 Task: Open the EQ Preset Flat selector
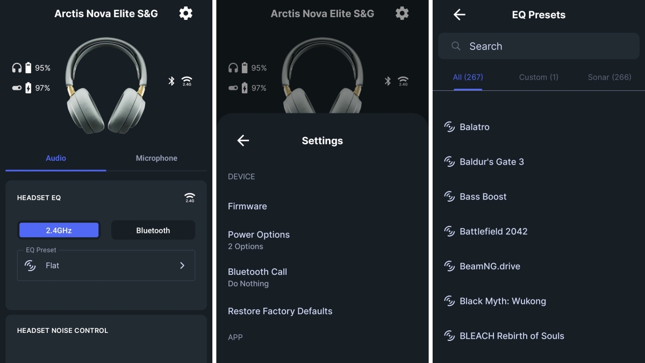(x=106, y=265)
